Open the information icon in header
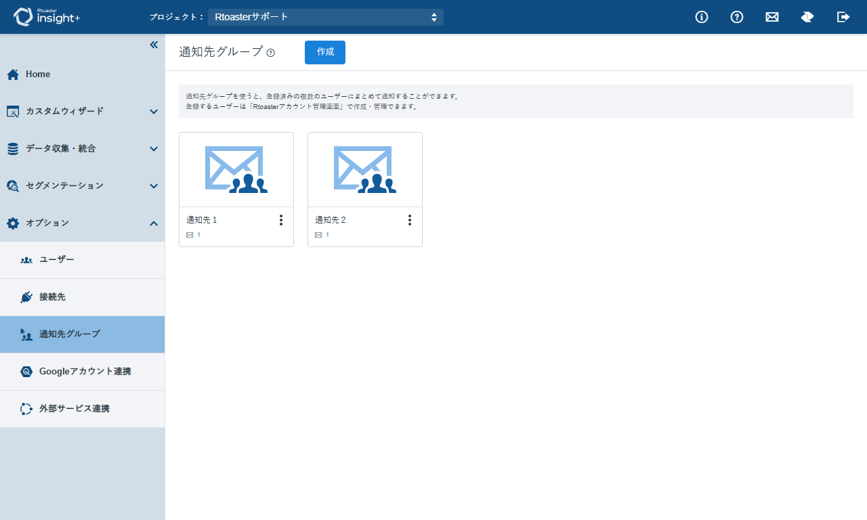This screenshot has height=520, width=867. point(702,17)
